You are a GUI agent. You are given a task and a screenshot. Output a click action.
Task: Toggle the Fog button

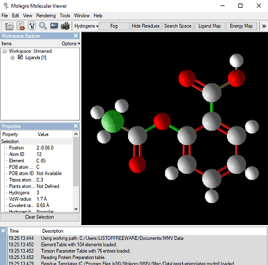point(114,26)
